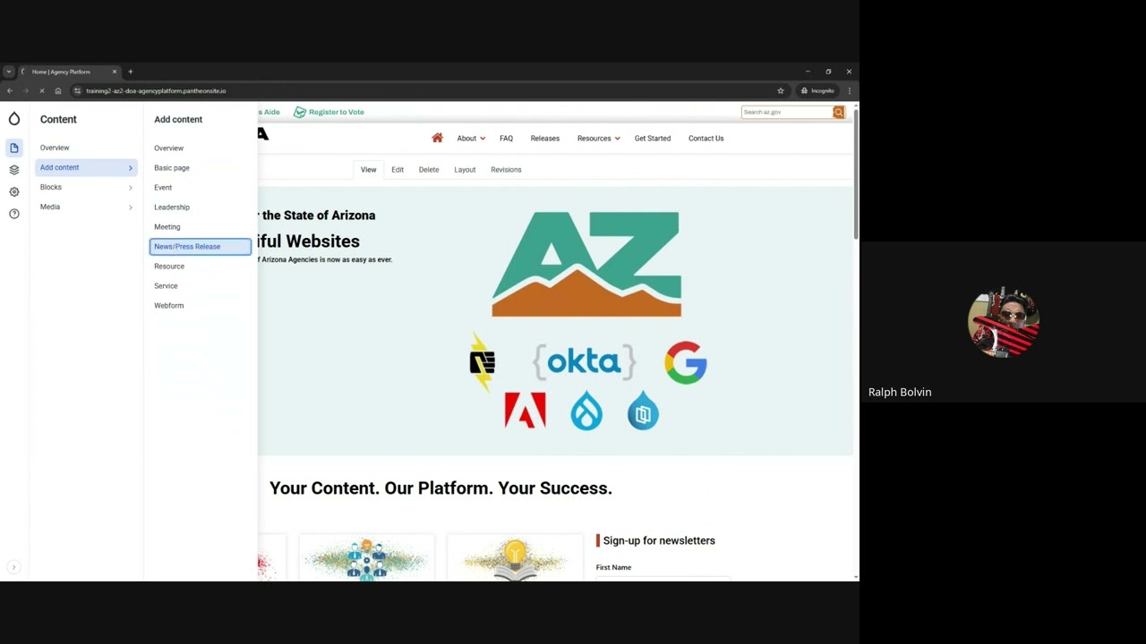1146x644 pixels.
Task: Click the people network card thumbnail
Action: click(366, 560)
